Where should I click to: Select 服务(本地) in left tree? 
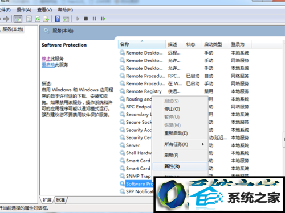(x=13, y=29)
